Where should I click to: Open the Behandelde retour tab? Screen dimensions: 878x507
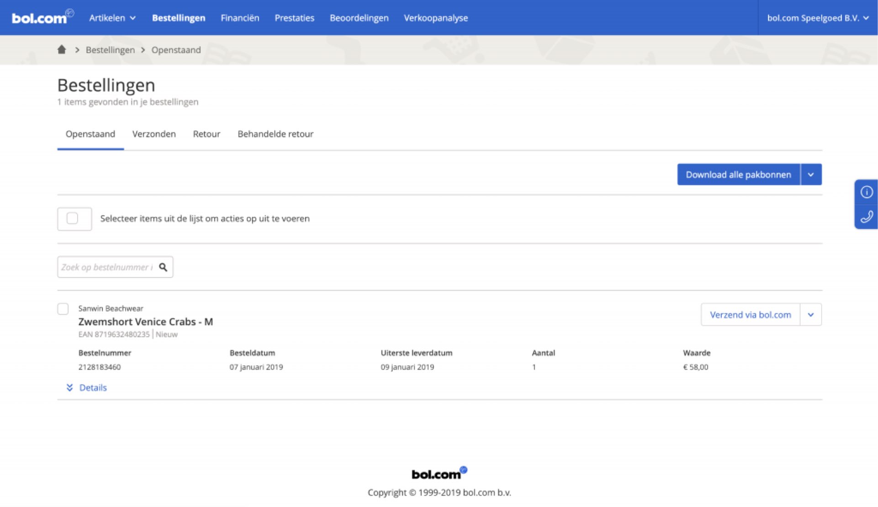275,134
